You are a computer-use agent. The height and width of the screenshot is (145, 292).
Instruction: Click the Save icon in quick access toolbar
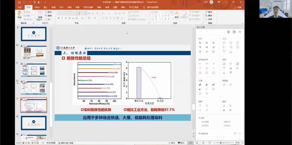coord(20,2)
